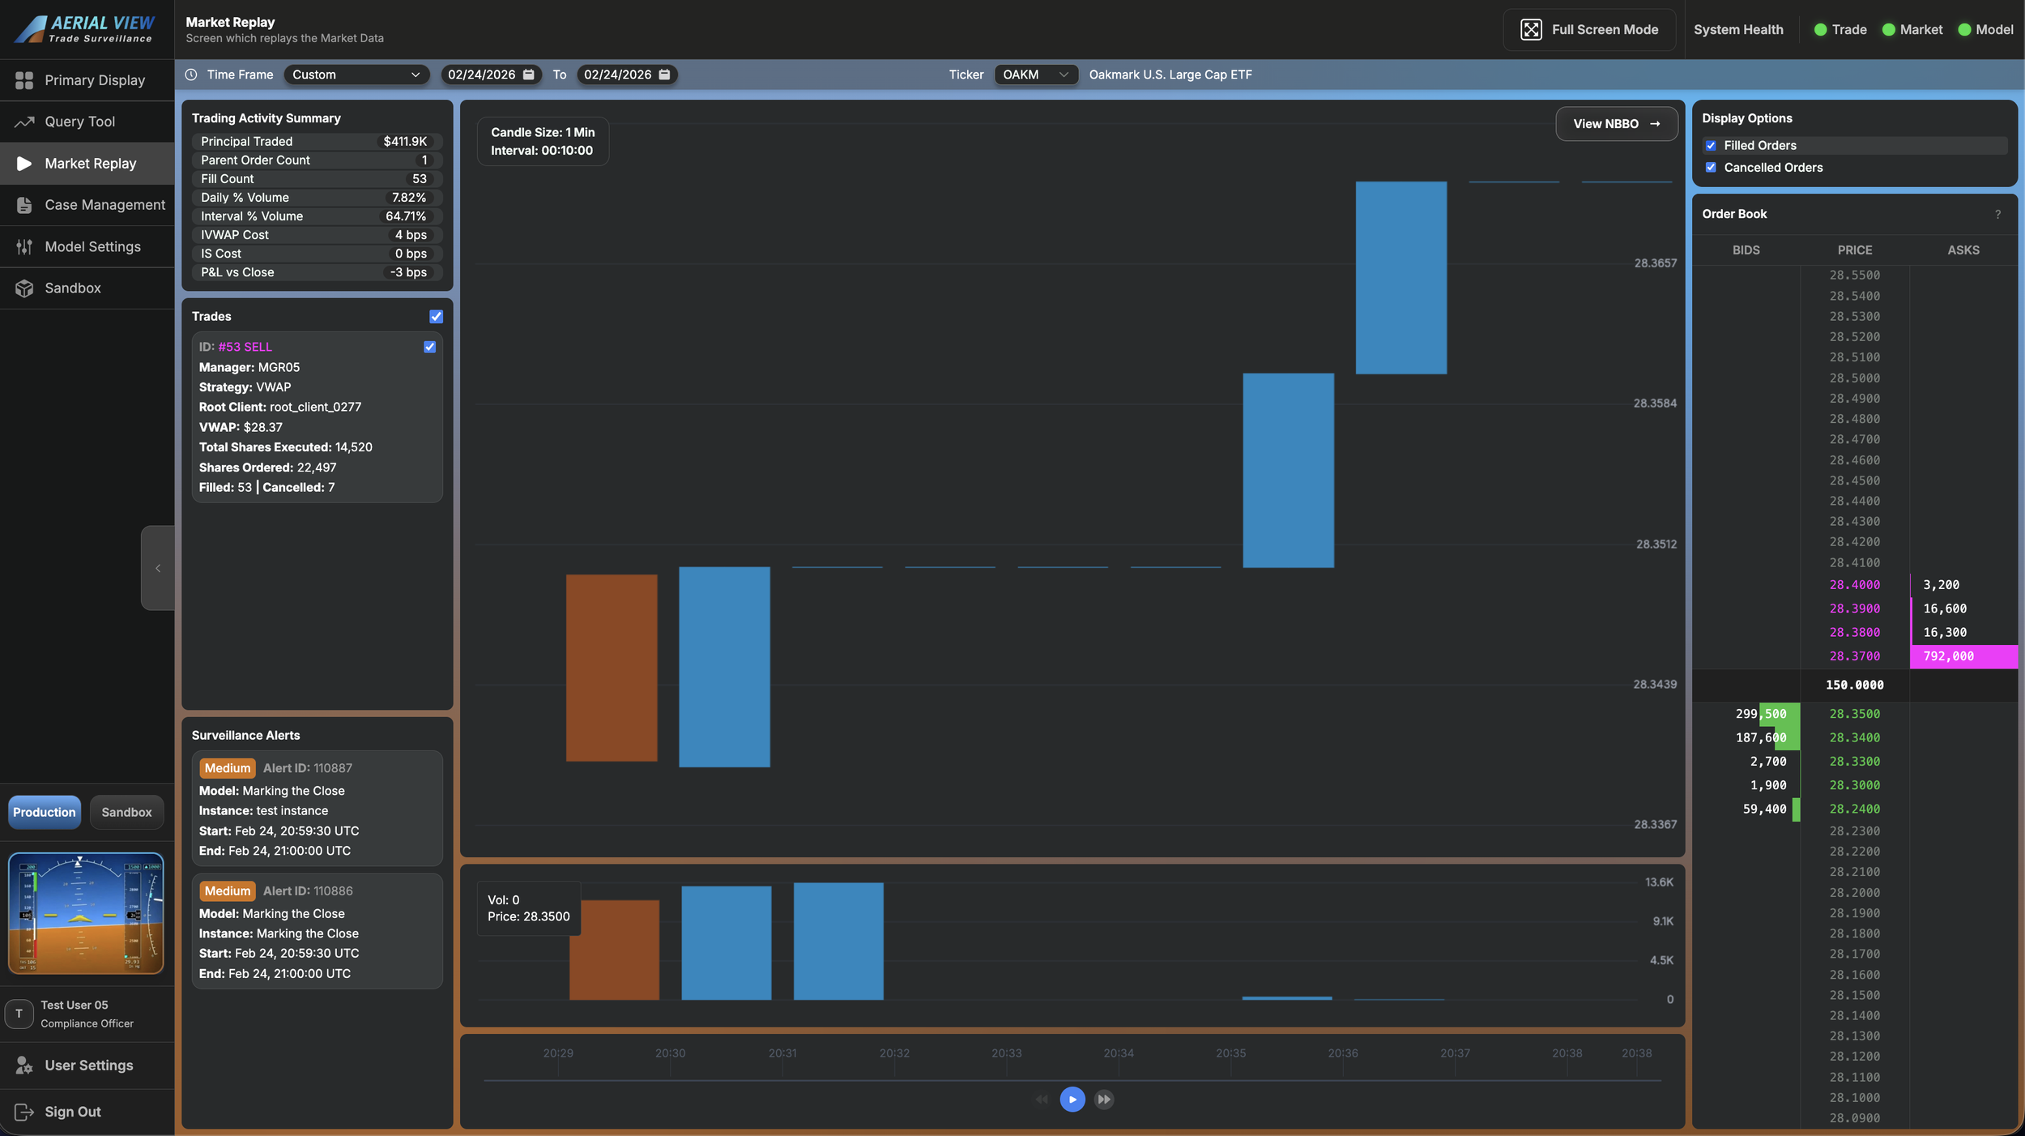2025x1136 pixels.
Task: Expand the Time Frame Custom dropdown
Action: coord(356,75)
